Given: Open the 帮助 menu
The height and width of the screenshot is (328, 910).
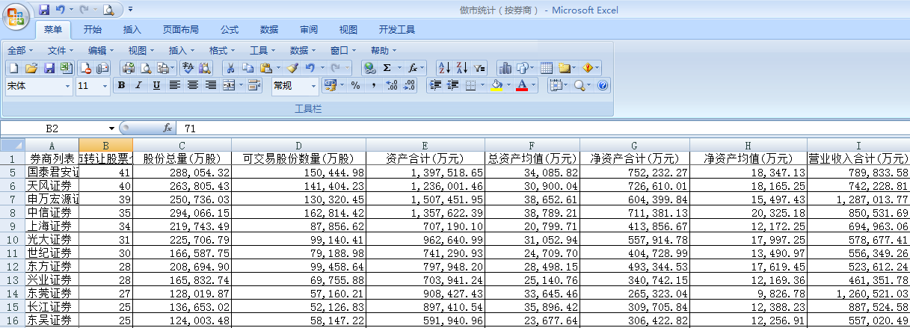Looking at the screenshot, I should [x=384, y=50].
